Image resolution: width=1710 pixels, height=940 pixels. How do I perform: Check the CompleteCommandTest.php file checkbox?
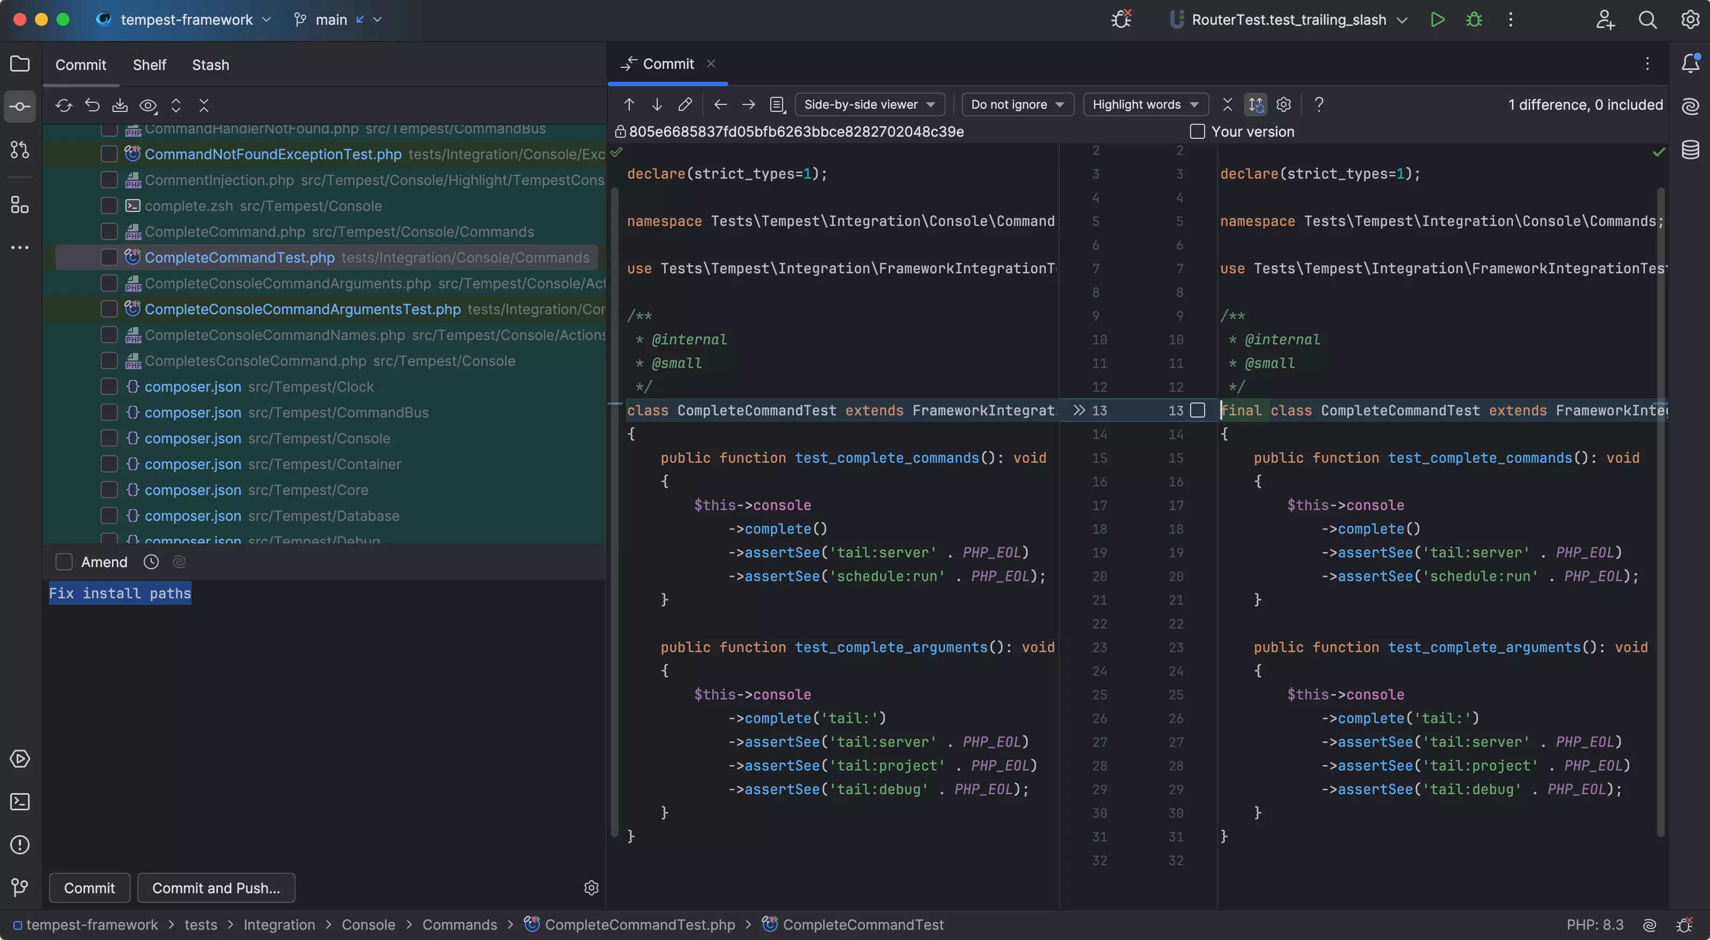coord(109,257)
